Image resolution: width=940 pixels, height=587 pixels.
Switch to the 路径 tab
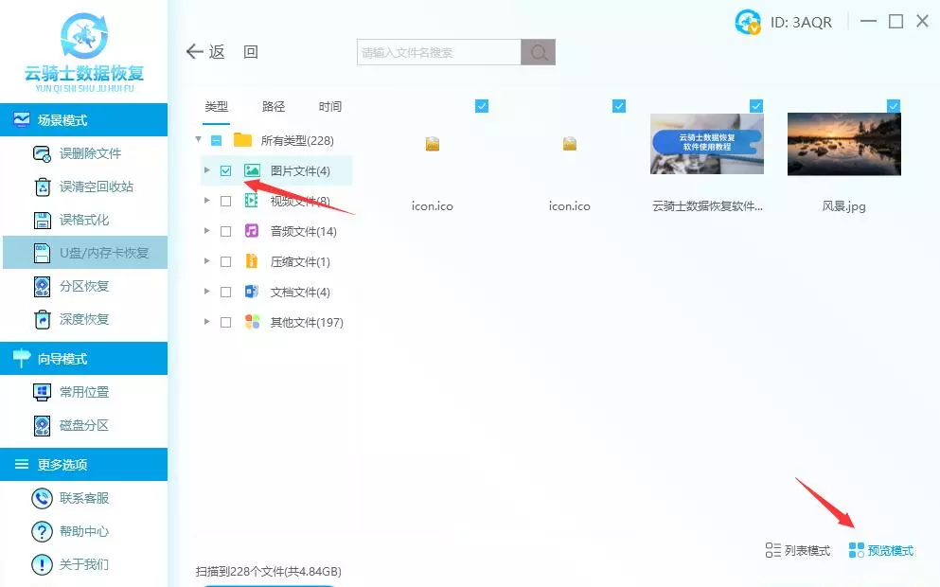tap(274, 107)
